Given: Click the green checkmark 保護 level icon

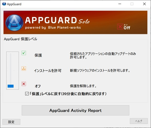Looking at the screenshot, I should point(24,53).
